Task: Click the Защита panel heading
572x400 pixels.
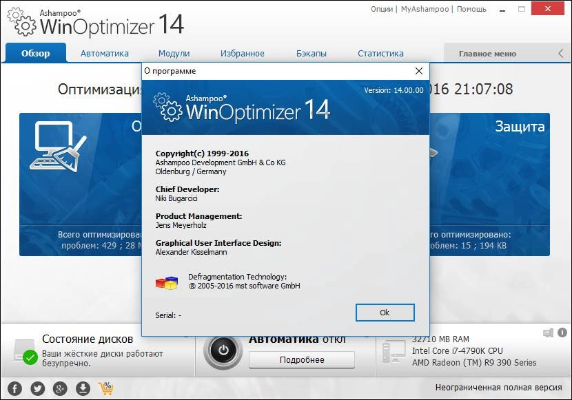Action: 520,127
